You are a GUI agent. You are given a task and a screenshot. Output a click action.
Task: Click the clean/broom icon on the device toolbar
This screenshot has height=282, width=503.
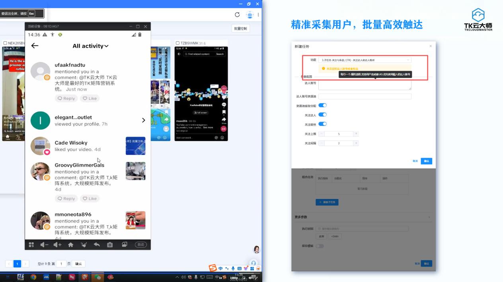(x=84, y=244)
